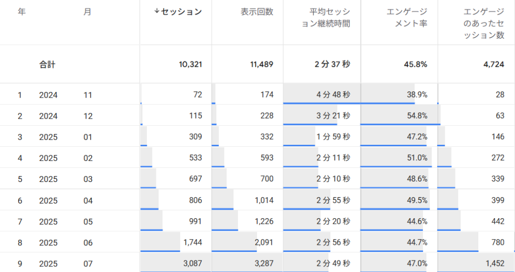Select row number 7 for 2025-05
Screen dimensions: 515x272
pos(20,222)
